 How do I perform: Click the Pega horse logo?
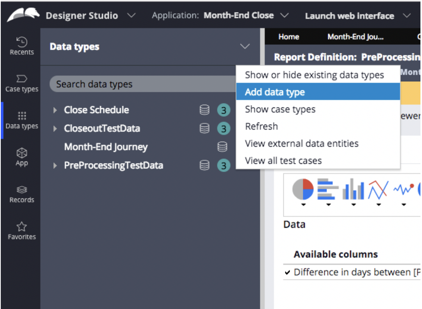(23, 14)
